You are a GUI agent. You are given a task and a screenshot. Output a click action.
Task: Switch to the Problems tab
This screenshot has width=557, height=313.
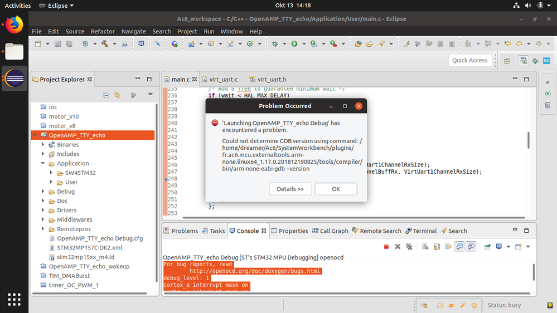(x=181, y=231)
